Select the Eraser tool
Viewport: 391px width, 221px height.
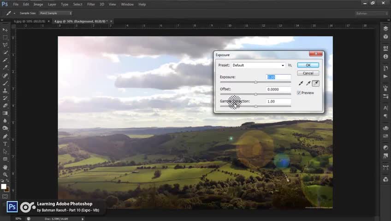[5, 105]
